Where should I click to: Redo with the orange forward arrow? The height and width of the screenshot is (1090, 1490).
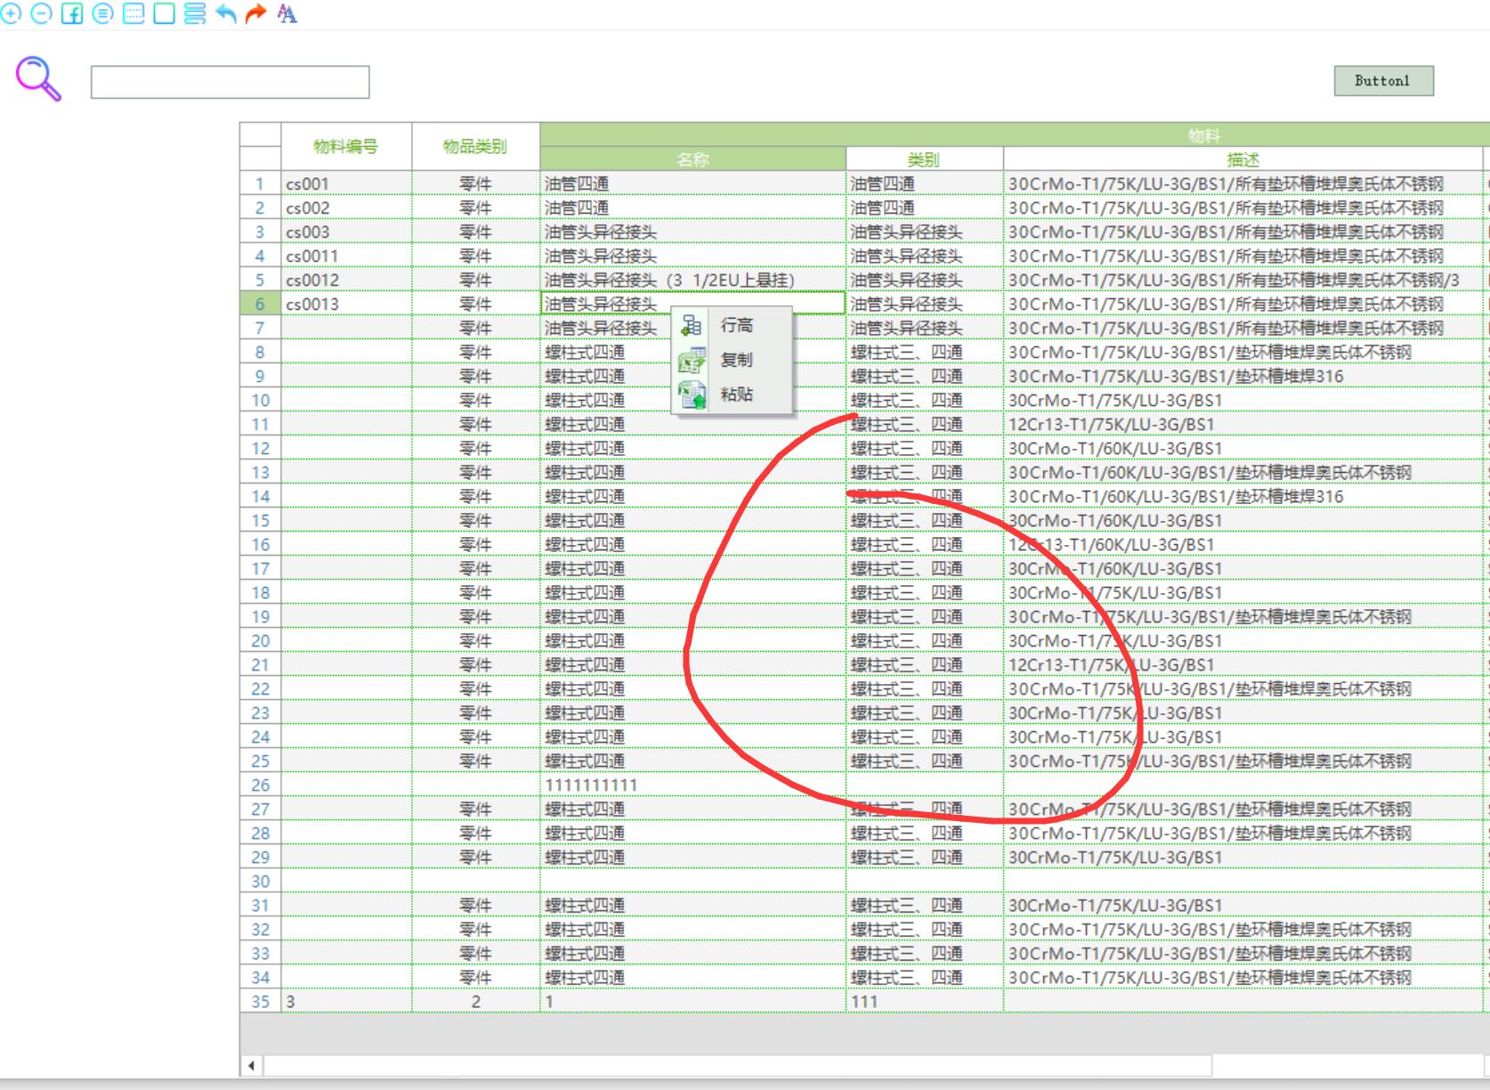(256, 14)
